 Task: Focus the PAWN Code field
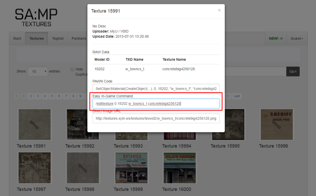coord(156,89)
